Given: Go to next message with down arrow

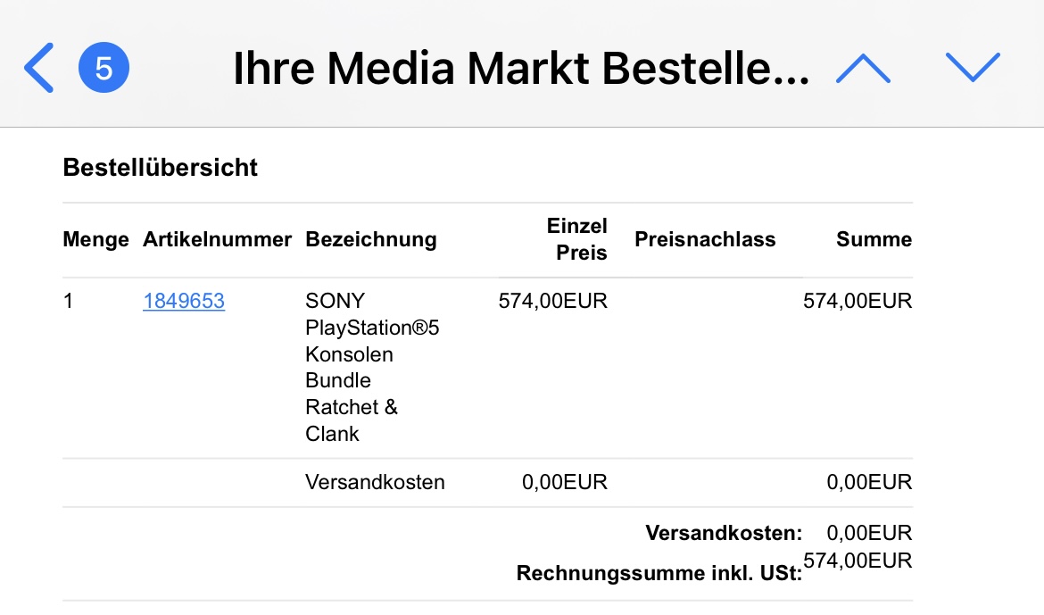Looking at the screenshot, I should pyautogui.click(x=973, y=67).
